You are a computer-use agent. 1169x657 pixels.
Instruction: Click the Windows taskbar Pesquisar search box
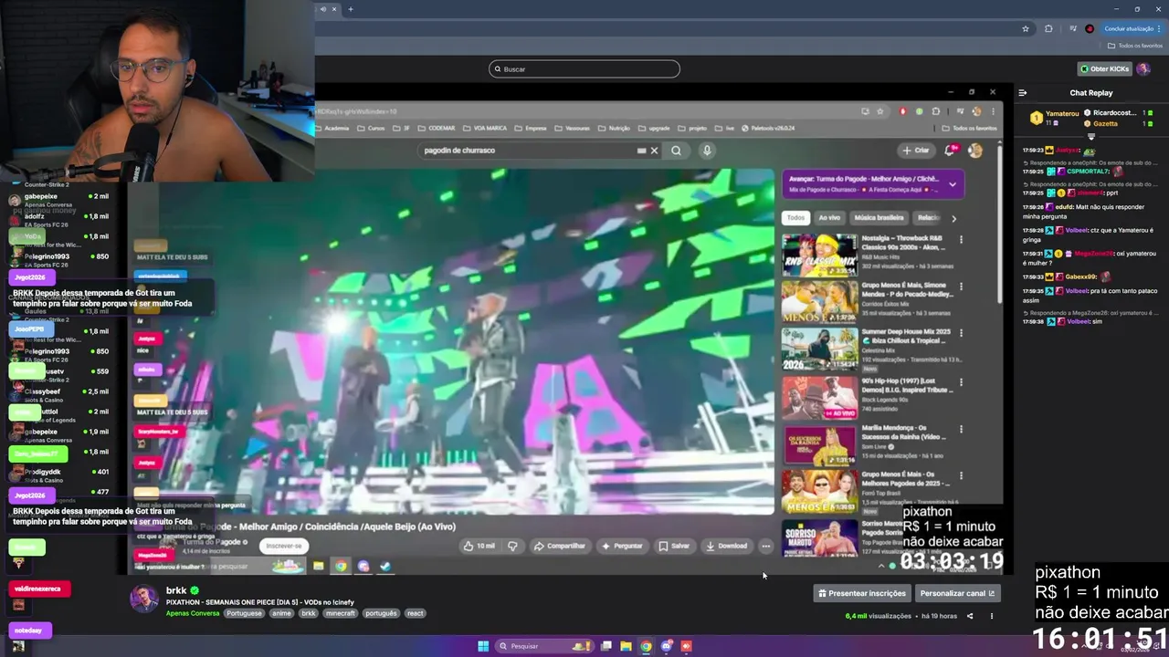[x=545, y=646]
